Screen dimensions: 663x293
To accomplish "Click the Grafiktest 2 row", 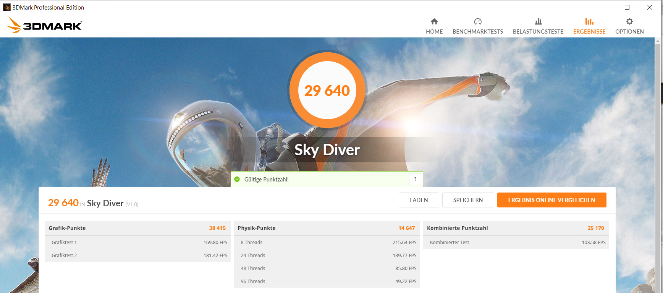I will (138, 255).
